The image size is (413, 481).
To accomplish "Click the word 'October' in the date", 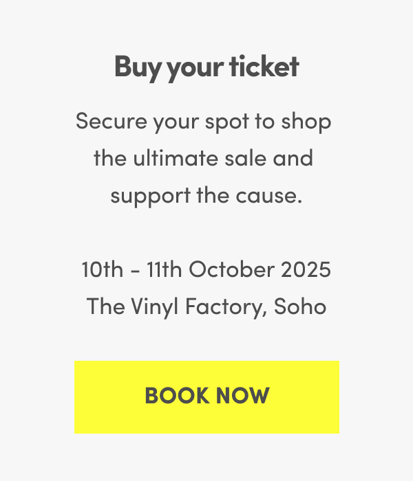I will click(x=232, y=269).
